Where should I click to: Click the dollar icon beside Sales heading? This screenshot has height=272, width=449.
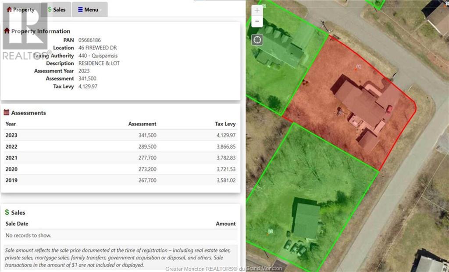[x=7, y=212]
